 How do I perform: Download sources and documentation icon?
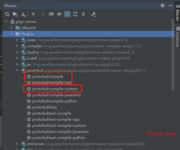point(23,14)
